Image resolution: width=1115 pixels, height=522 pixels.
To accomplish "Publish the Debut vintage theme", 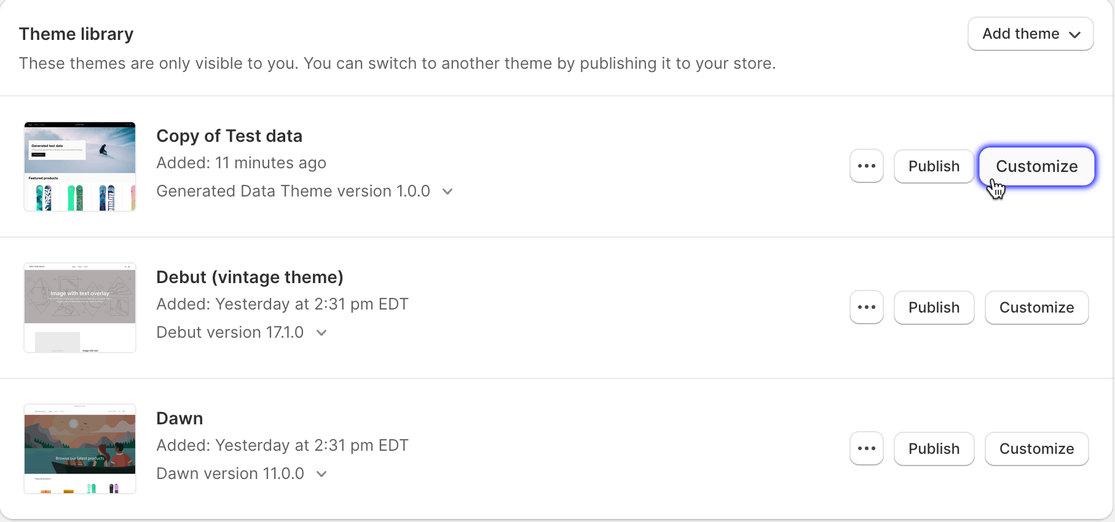I will (934, 307).
